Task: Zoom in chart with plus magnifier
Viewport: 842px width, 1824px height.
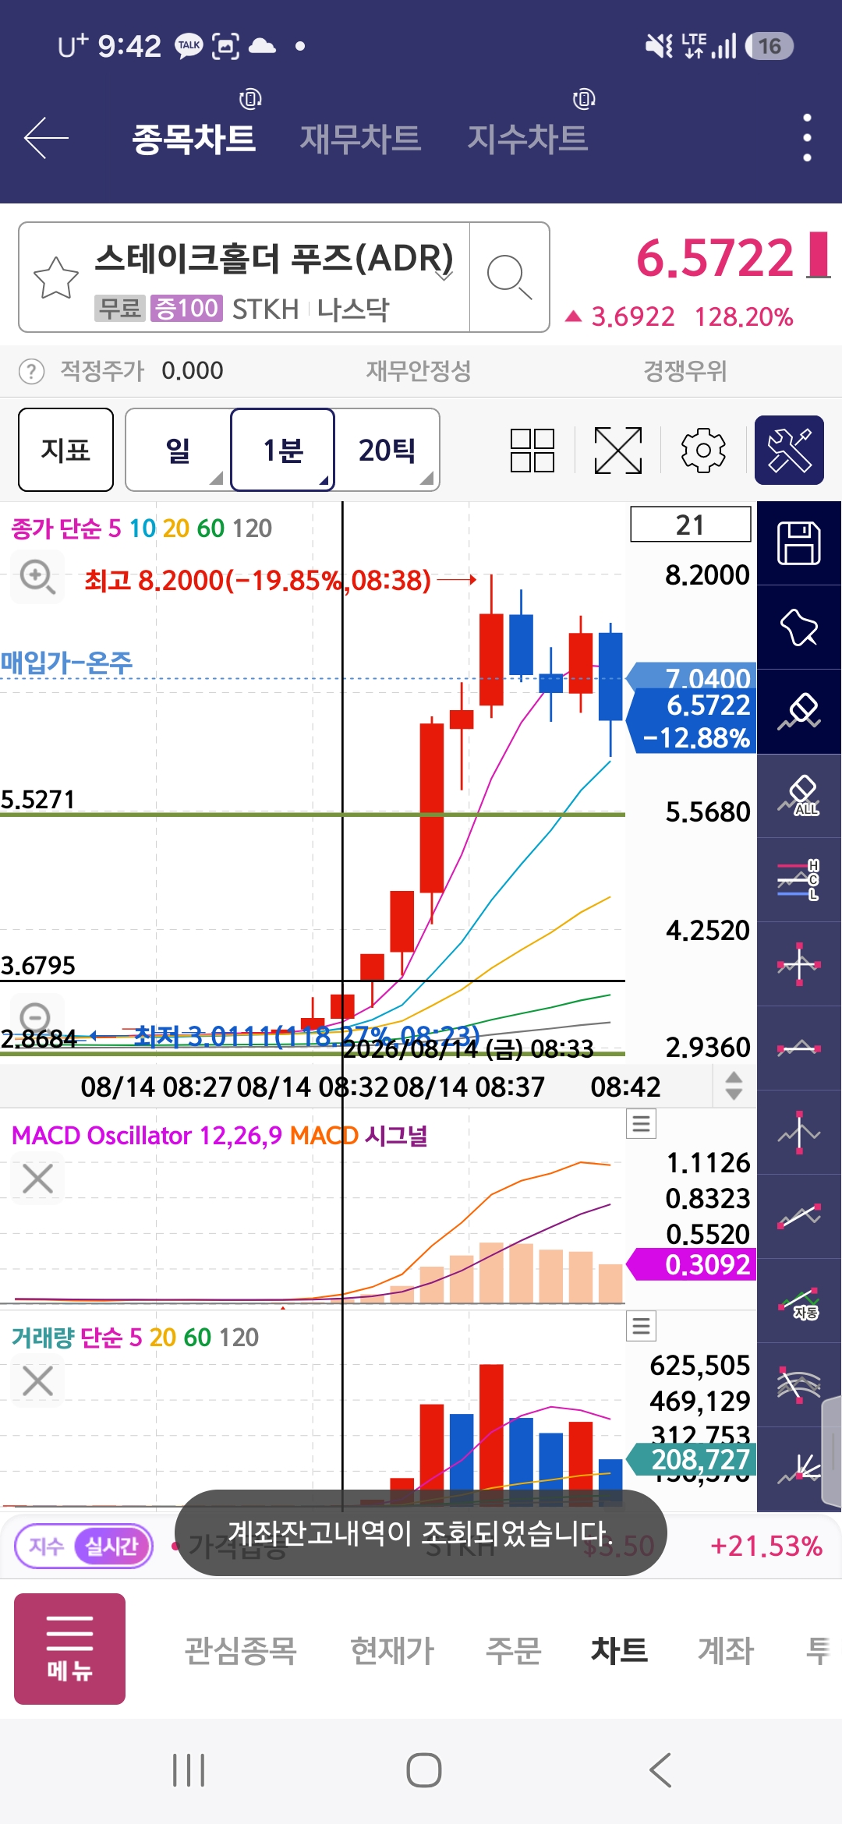Action: pos(37,578)
